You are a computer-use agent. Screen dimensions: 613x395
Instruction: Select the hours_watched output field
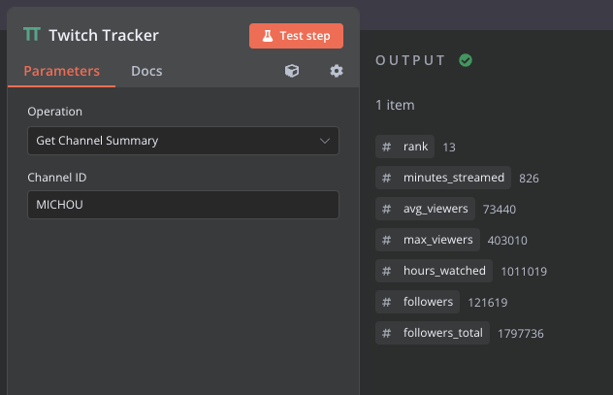tap(434, 271)
